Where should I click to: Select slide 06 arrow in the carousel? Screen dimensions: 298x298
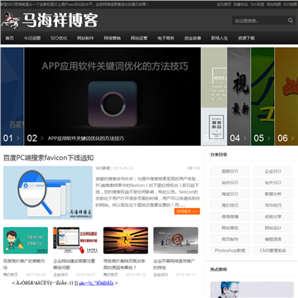292,138
